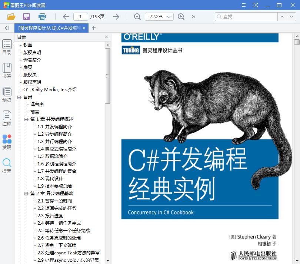This screenshot has width=300, height=264.
Task: Close the C#并发编程 document tab
Action: pyautogui.click(x=84, y=28)
